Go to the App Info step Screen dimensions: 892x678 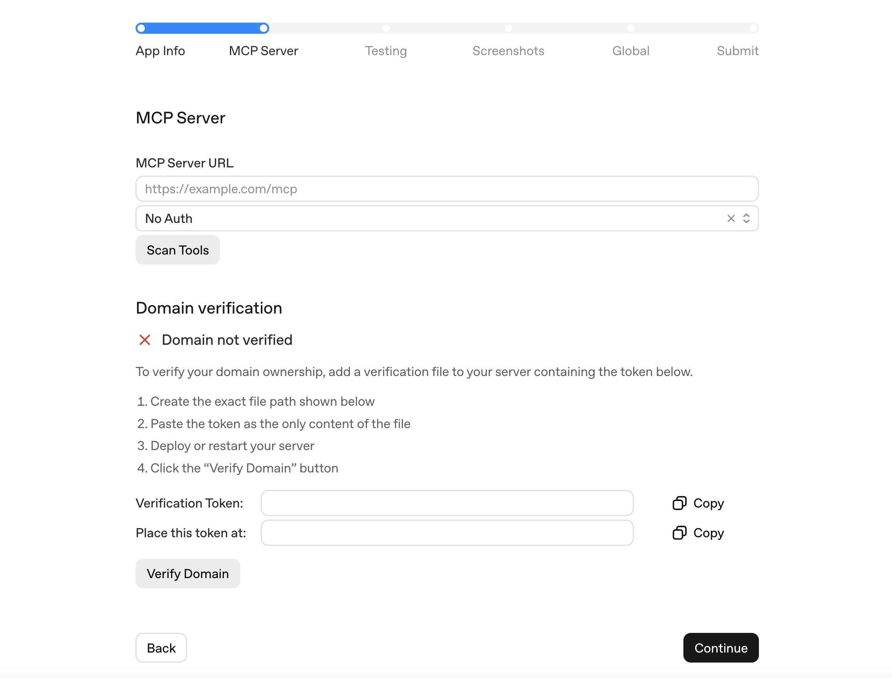pos(160,51)
